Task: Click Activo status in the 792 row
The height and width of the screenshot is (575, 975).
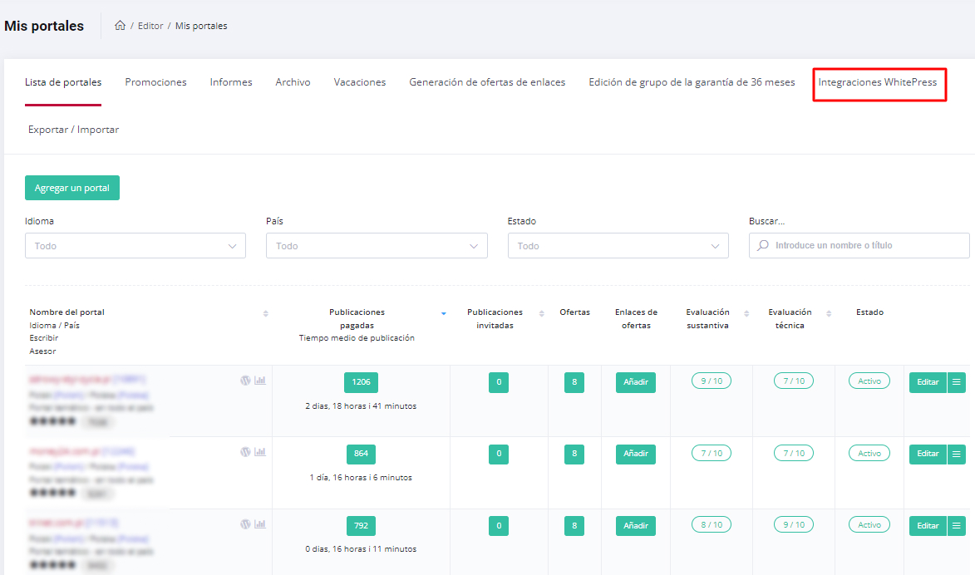Action: [869, 524]
